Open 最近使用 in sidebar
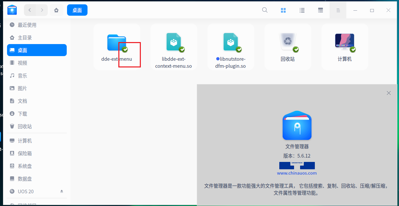This screenshot has width=399, height=206. click(x=27, y=25)
